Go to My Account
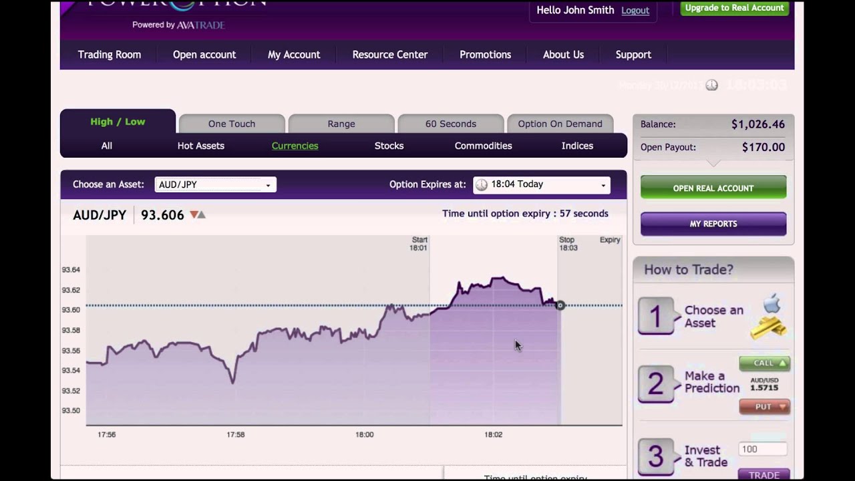Image resolution: width=855 pixels, height=481 pixels. (x=294, y=55)
